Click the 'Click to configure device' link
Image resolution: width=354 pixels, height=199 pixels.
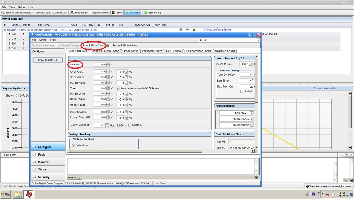coord(217,29)
